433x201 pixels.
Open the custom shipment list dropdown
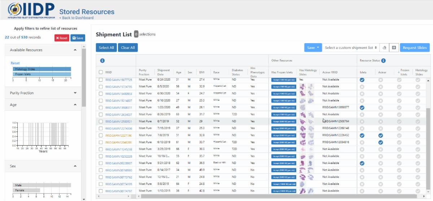point(351,47)
